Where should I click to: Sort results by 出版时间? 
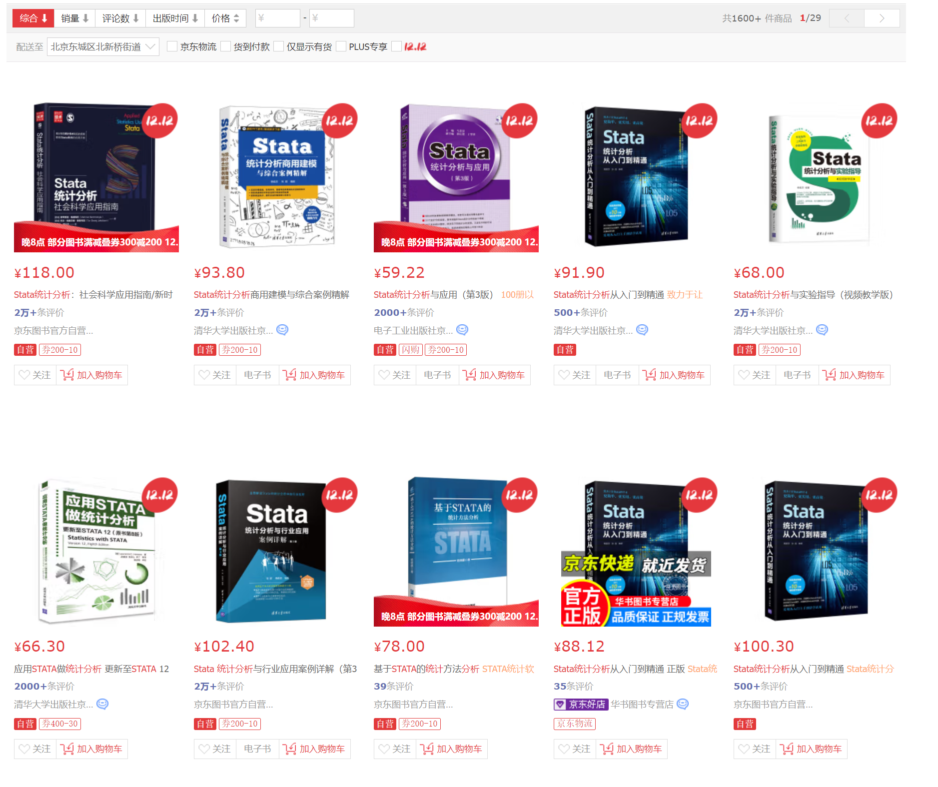click(175, 18)
